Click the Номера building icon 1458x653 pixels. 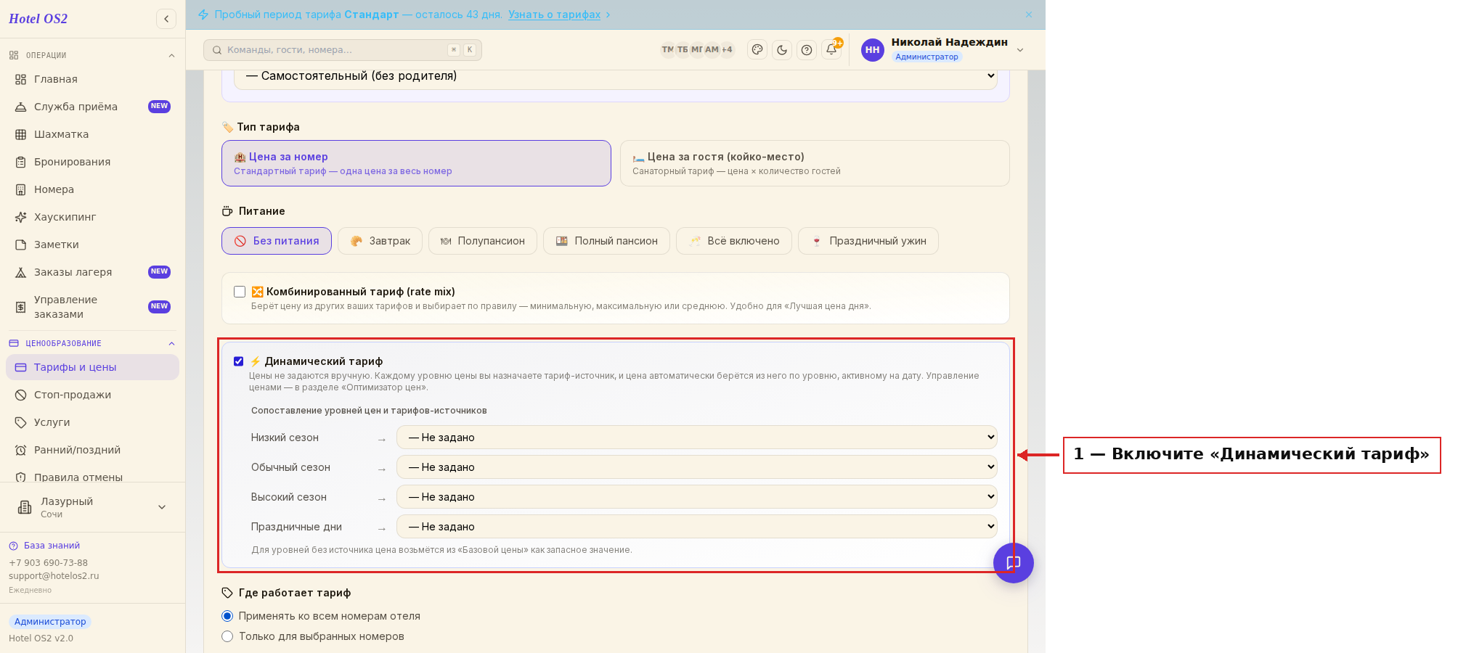21,189
